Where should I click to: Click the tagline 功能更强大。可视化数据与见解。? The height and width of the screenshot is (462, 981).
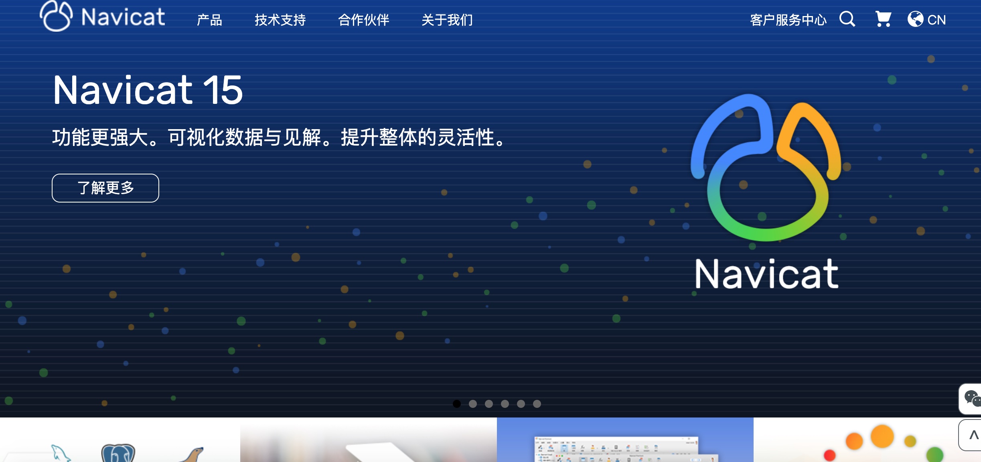[x=192, y=137]
